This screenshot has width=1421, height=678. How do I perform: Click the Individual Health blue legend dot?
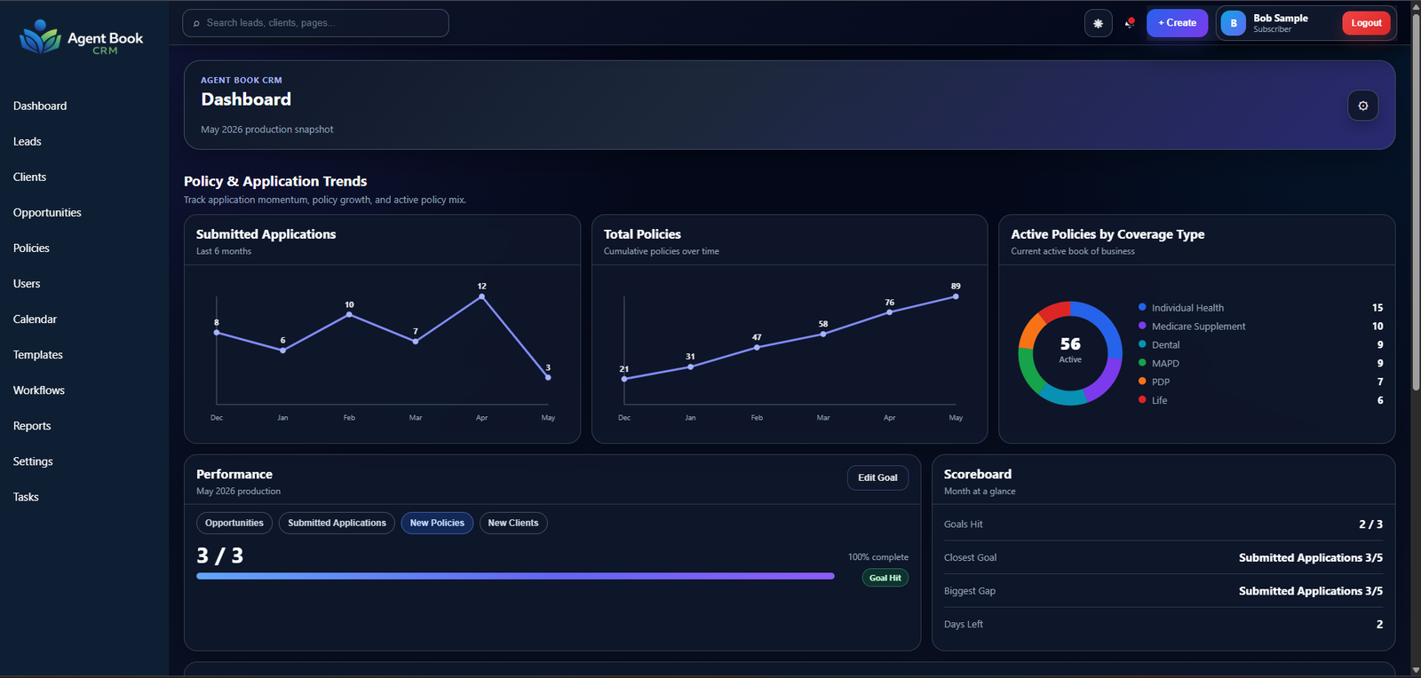coord(1142,307)
